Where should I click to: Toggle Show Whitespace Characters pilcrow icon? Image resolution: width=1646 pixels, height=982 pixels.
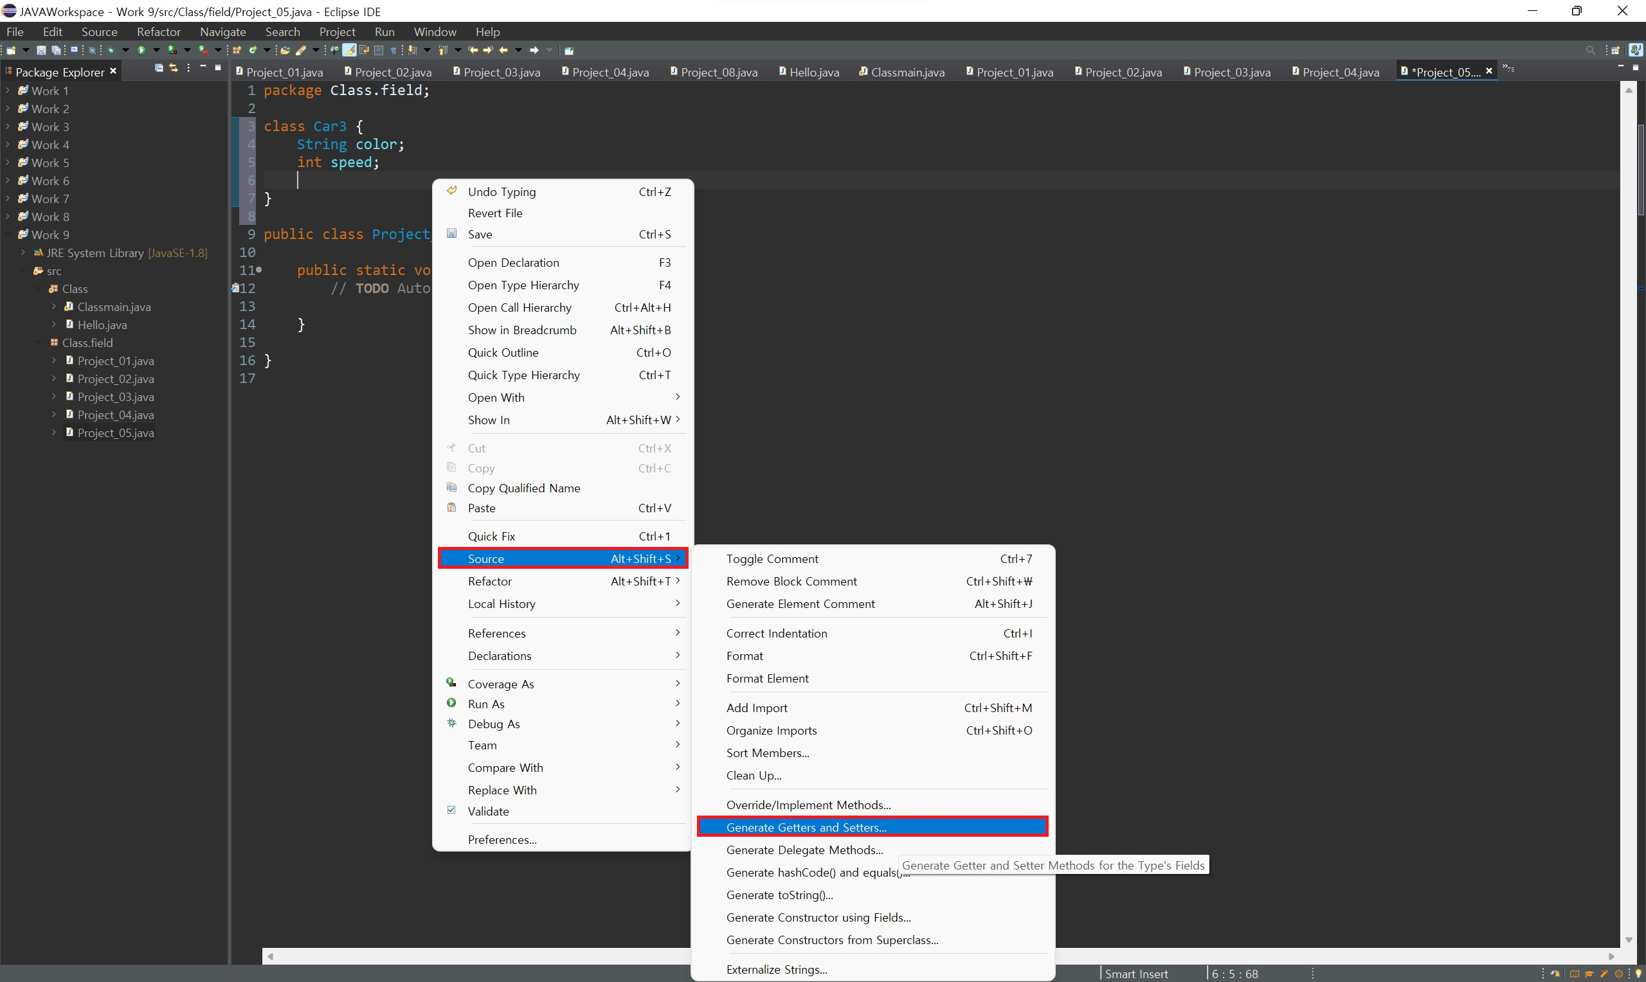[x=393, y=50]
